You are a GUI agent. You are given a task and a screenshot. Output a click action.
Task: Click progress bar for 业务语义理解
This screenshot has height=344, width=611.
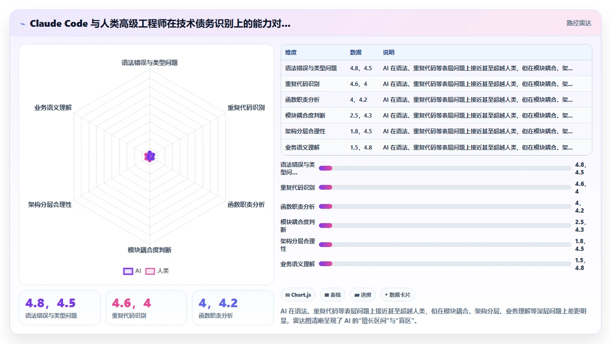445,264
